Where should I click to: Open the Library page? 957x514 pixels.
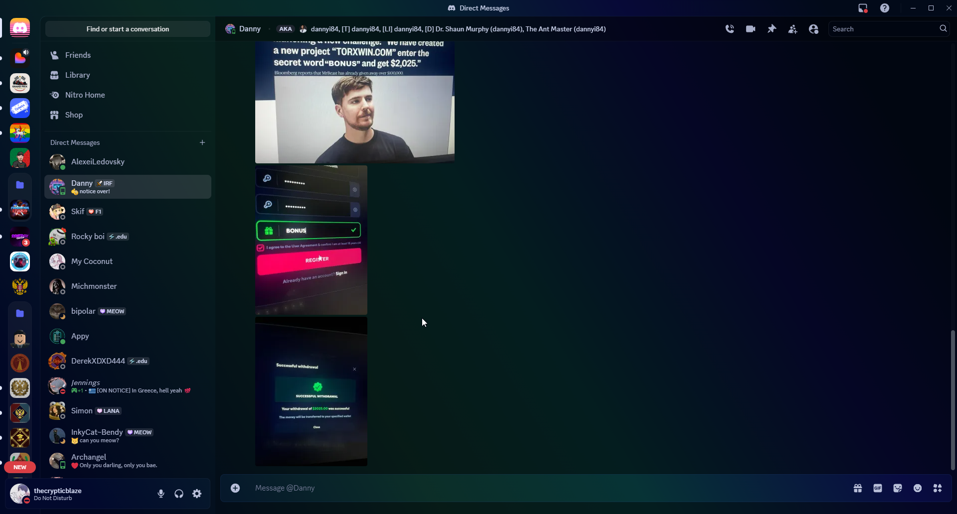click(x=128, y=75)
